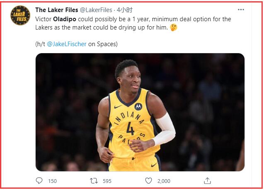Click the bold "Oladipo" keyword in the tweet

(66, 19)
